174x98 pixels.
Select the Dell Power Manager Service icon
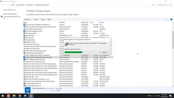(x=24, y=31)
